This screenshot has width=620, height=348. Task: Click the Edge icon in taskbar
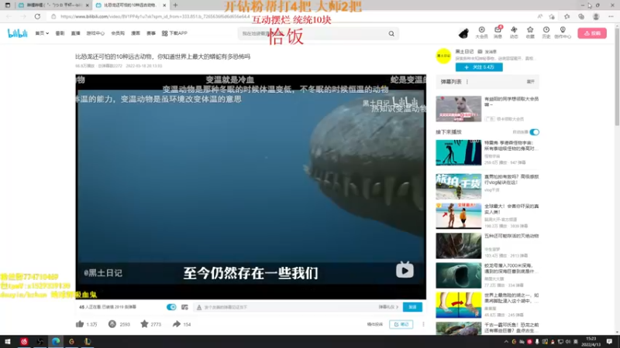56,342
